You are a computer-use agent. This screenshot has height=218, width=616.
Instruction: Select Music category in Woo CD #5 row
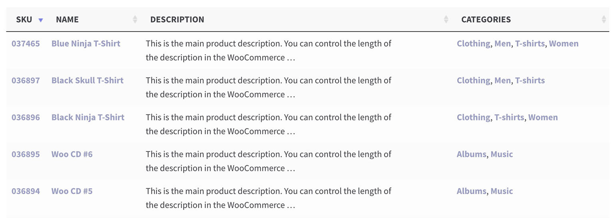point(502,191)
